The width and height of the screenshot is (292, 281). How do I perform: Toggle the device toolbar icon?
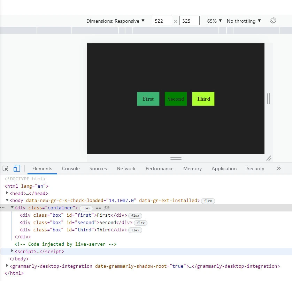[x=17, y=168]
